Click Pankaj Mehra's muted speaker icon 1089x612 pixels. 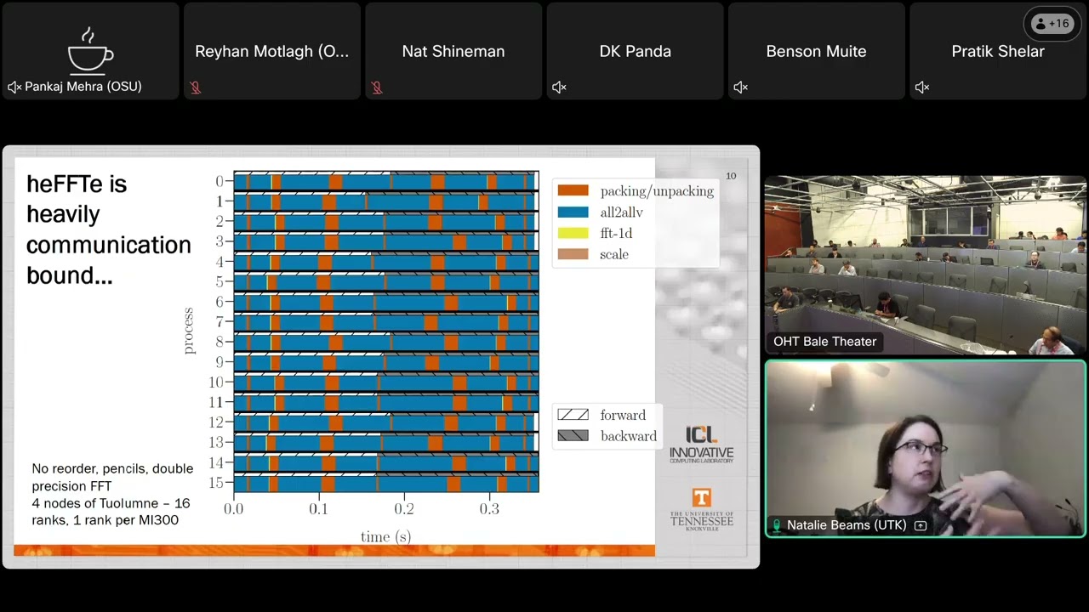pos(14,87)
